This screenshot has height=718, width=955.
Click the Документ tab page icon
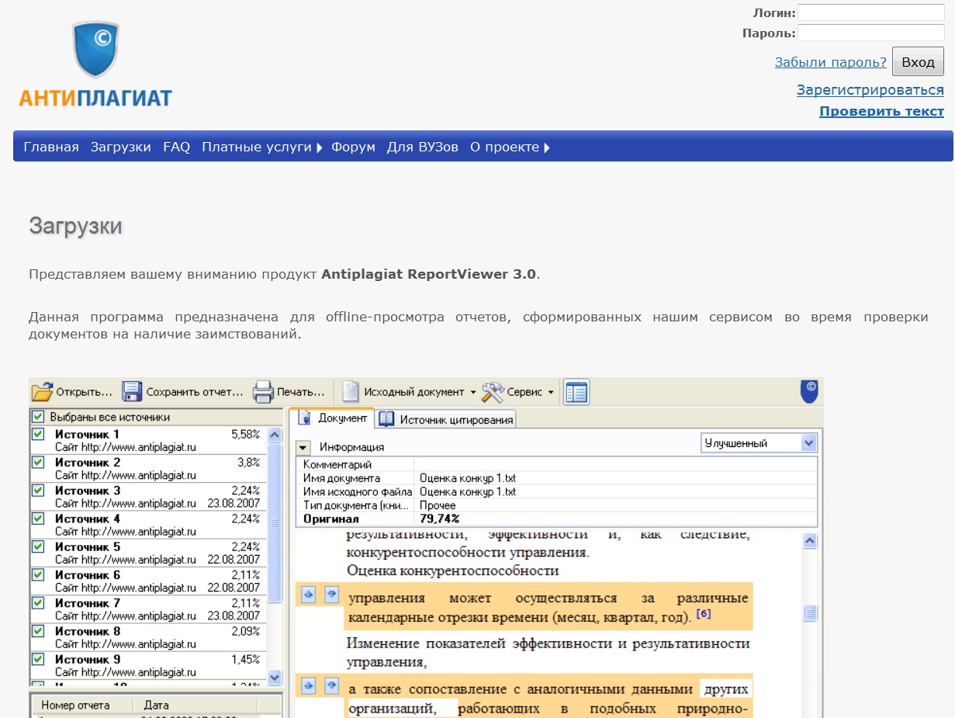coord(305,418)
